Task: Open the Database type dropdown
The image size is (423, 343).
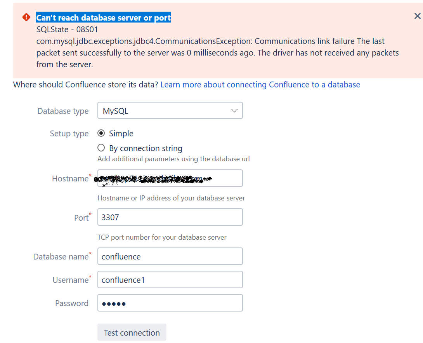Action: [x=170, y=110]
